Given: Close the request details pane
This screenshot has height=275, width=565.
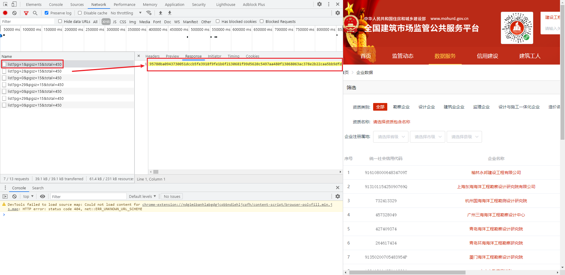Looking at the screenshot, I should 139,56.
